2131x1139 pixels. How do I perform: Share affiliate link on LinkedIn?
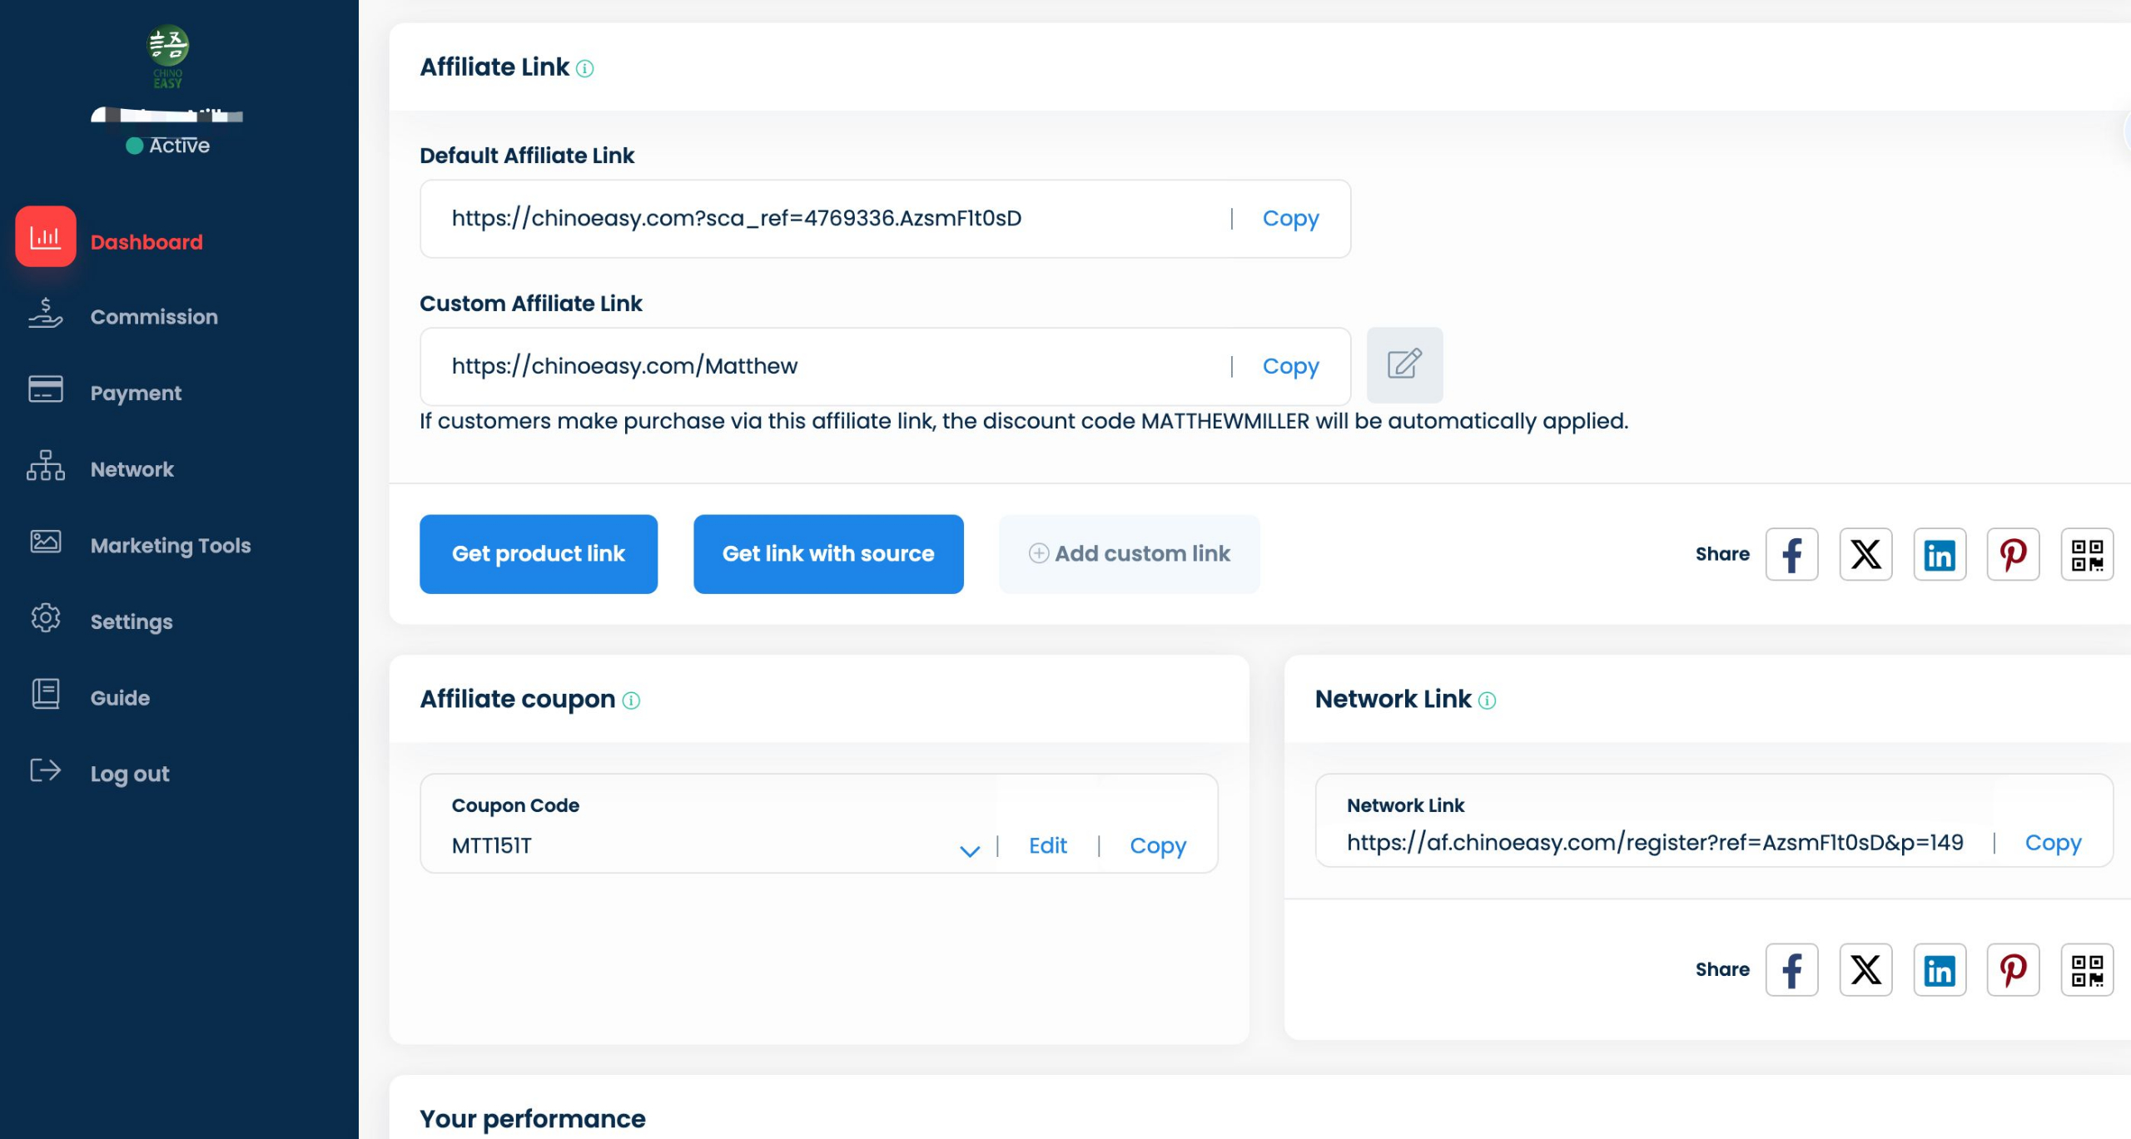pyautogui.click(x=1939, y=554)
